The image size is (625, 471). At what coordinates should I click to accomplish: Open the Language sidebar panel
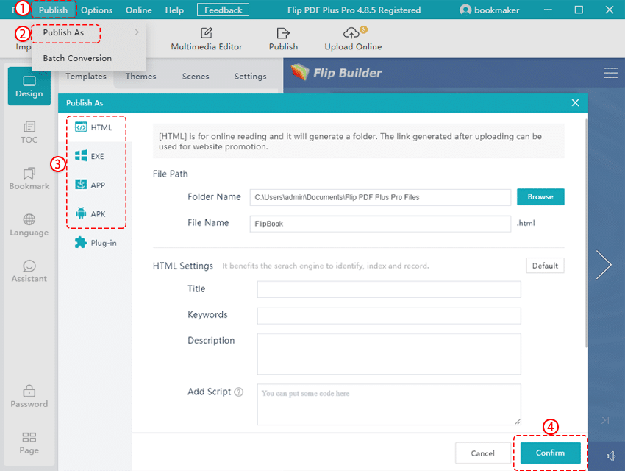[x=29, y=225]
